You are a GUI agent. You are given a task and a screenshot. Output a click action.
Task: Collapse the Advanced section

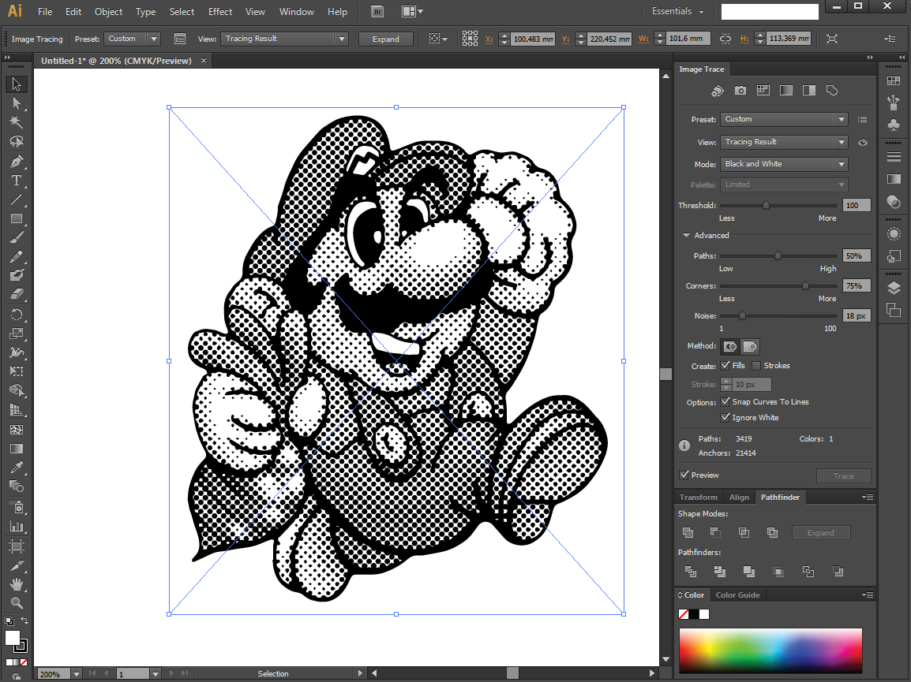point(687,236)
